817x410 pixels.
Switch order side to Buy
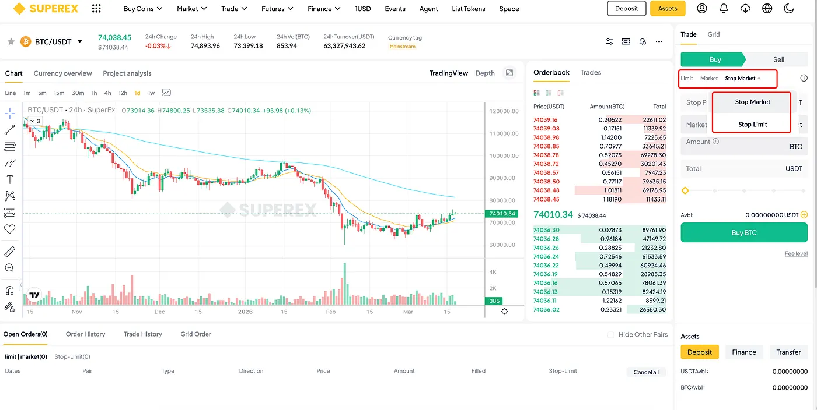coord(713,59)
